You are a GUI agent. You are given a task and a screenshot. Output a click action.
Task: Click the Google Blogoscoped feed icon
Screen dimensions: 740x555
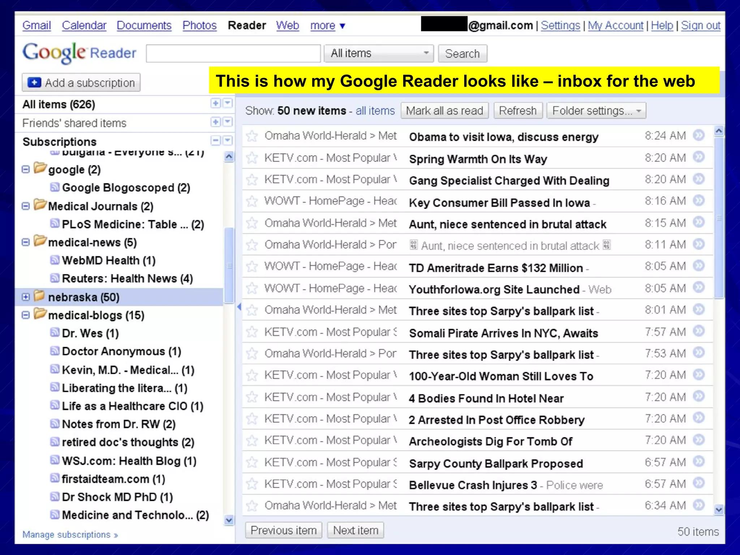click(x=55, y=187)
